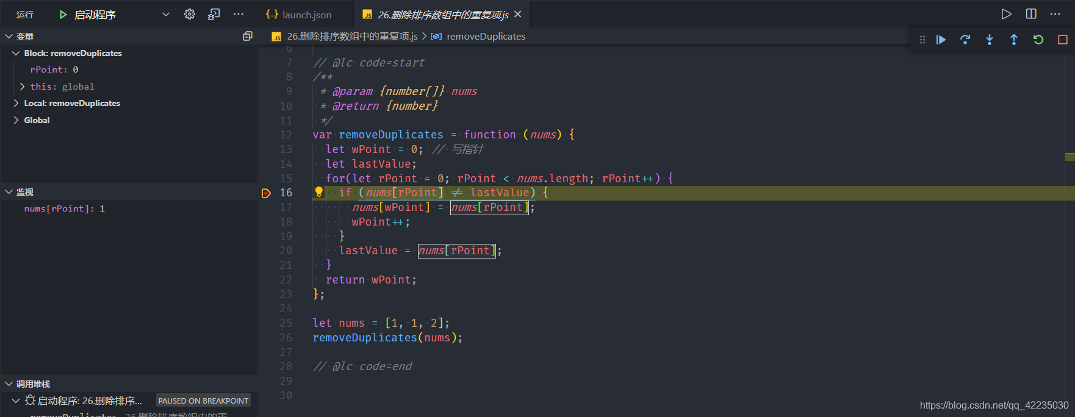The image size is (1075, 417).
Task: Click '@param {number[]} nums' doc comment
Action: 404,91
